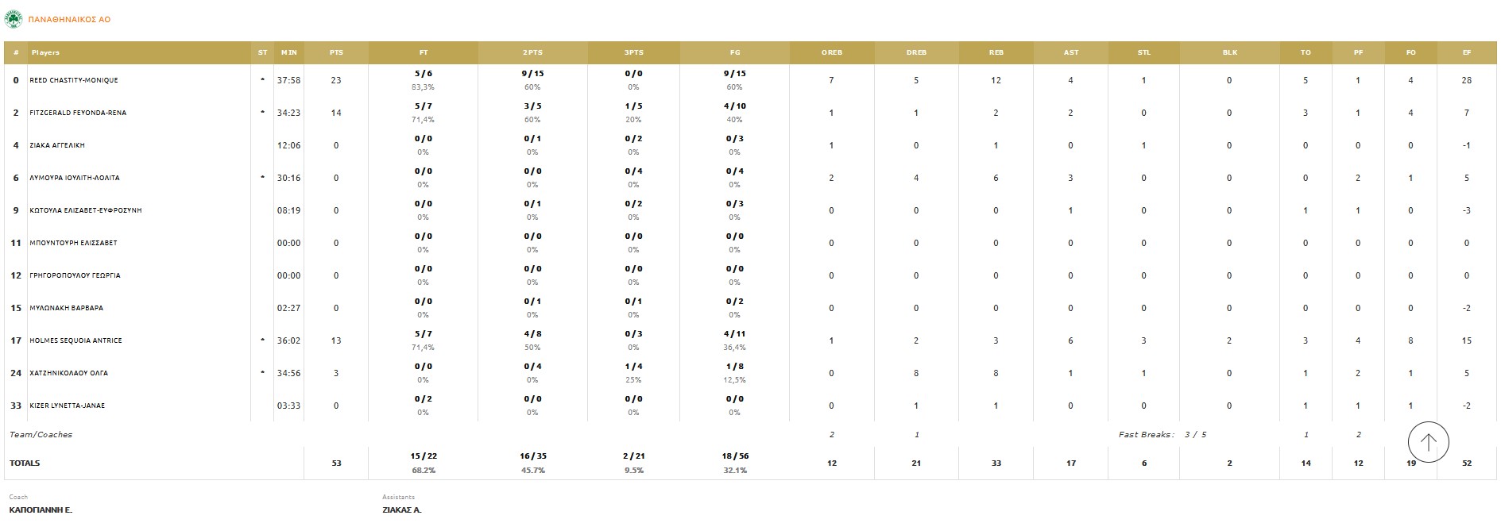Open the ΠΑΝΑΘΗΝΑΪΚΟΣ ΑΟ team name link
This screenshot has height=523, width=1501.
pyautogui.click(x=69, y=19)
